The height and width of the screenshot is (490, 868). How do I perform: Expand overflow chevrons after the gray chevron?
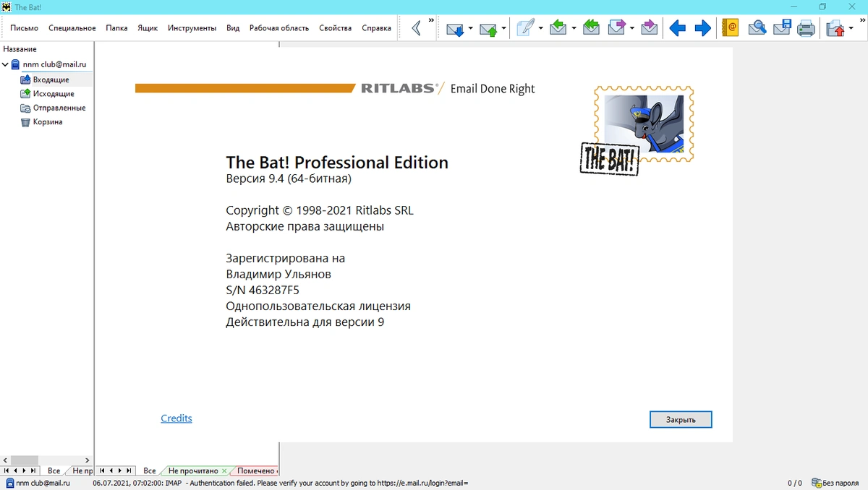pyautogui.click(x=432, y=20)
